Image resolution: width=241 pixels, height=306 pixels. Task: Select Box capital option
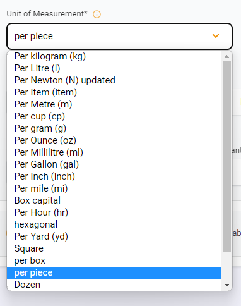(114, 200)
